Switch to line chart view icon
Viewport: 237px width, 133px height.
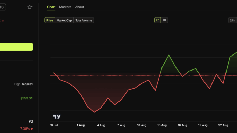(x=158, y=20)
